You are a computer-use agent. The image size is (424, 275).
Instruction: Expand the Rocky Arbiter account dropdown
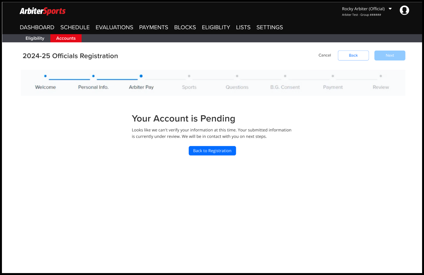pos(367,9)
